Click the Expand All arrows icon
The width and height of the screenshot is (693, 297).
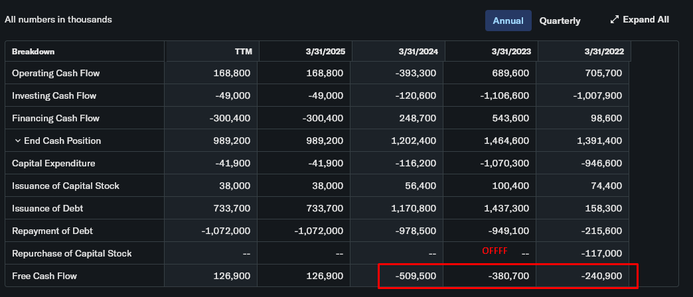(x=614, y=19)
